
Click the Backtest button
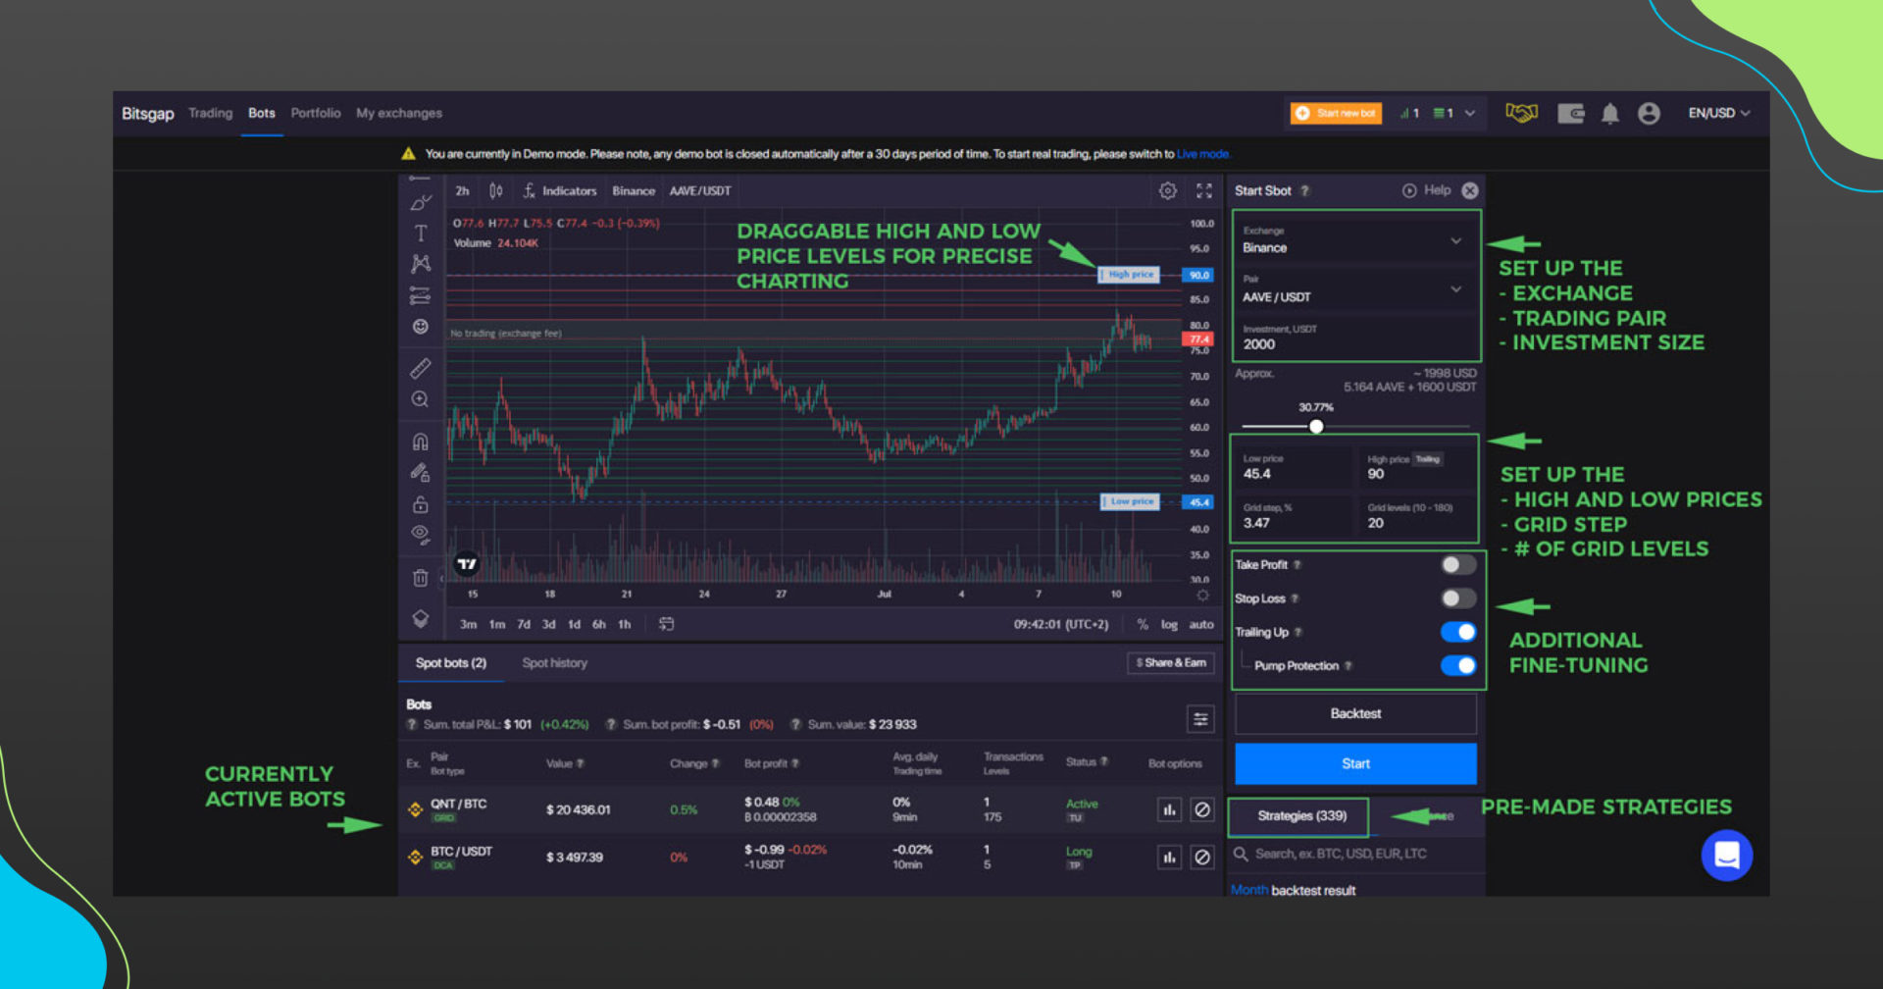click(1355, 713)
